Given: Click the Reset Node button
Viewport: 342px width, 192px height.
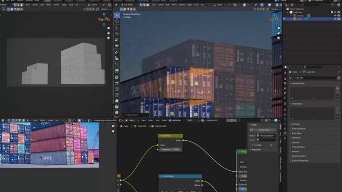Looking at the screenshot, I should pos(264,130).
